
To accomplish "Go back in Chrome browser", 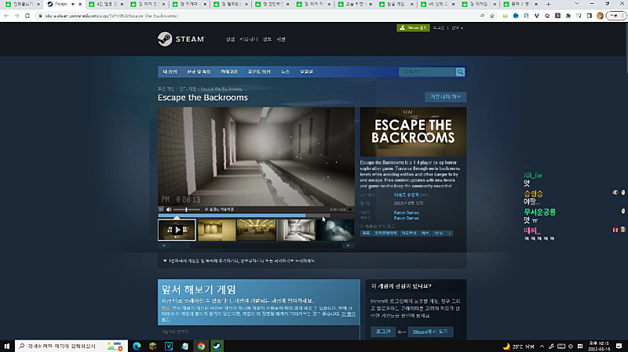I will (x=6, y=16).
